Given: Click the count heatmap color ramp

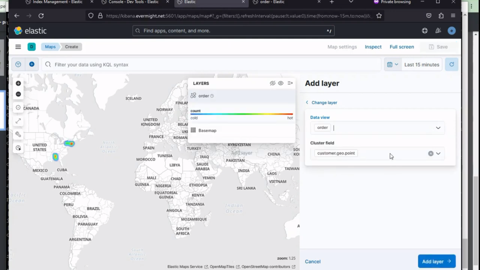Looking at the screenshot, I should (x=241, y=114).
